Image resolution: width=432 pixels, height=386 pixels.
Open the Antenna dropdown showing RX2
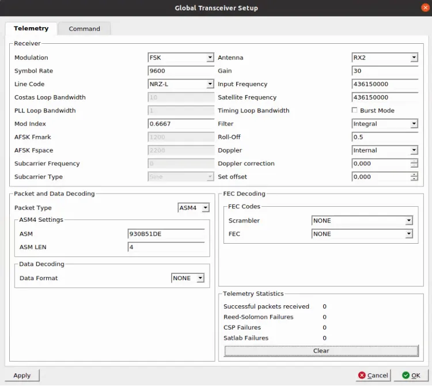tap(385, 58)
